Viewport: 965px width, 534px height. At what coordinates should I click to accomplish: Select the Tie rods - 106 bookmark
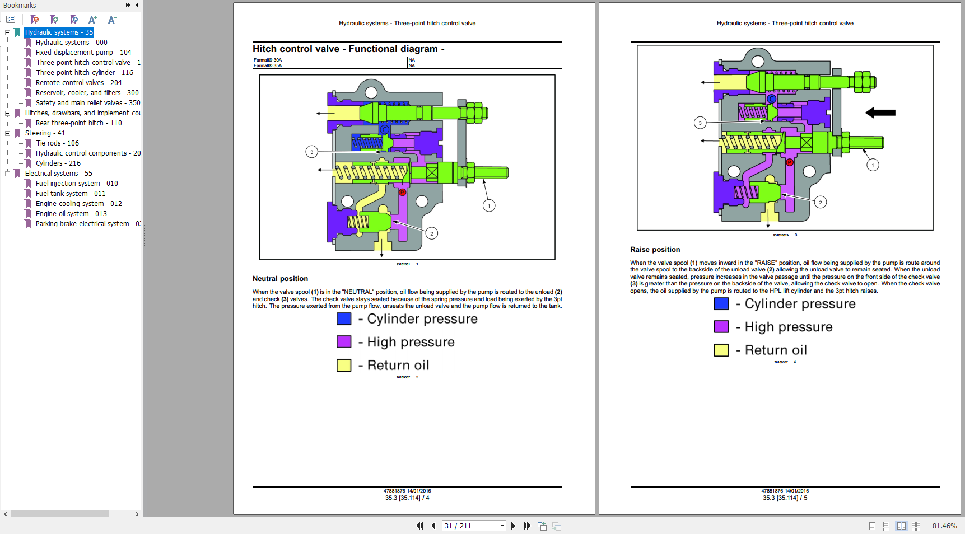57,143
